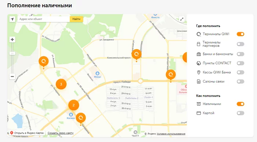Click the Кассы QIWI Банка pin icon
The height and width of the screenshot is (142, 257).
[x=199, y=72]
